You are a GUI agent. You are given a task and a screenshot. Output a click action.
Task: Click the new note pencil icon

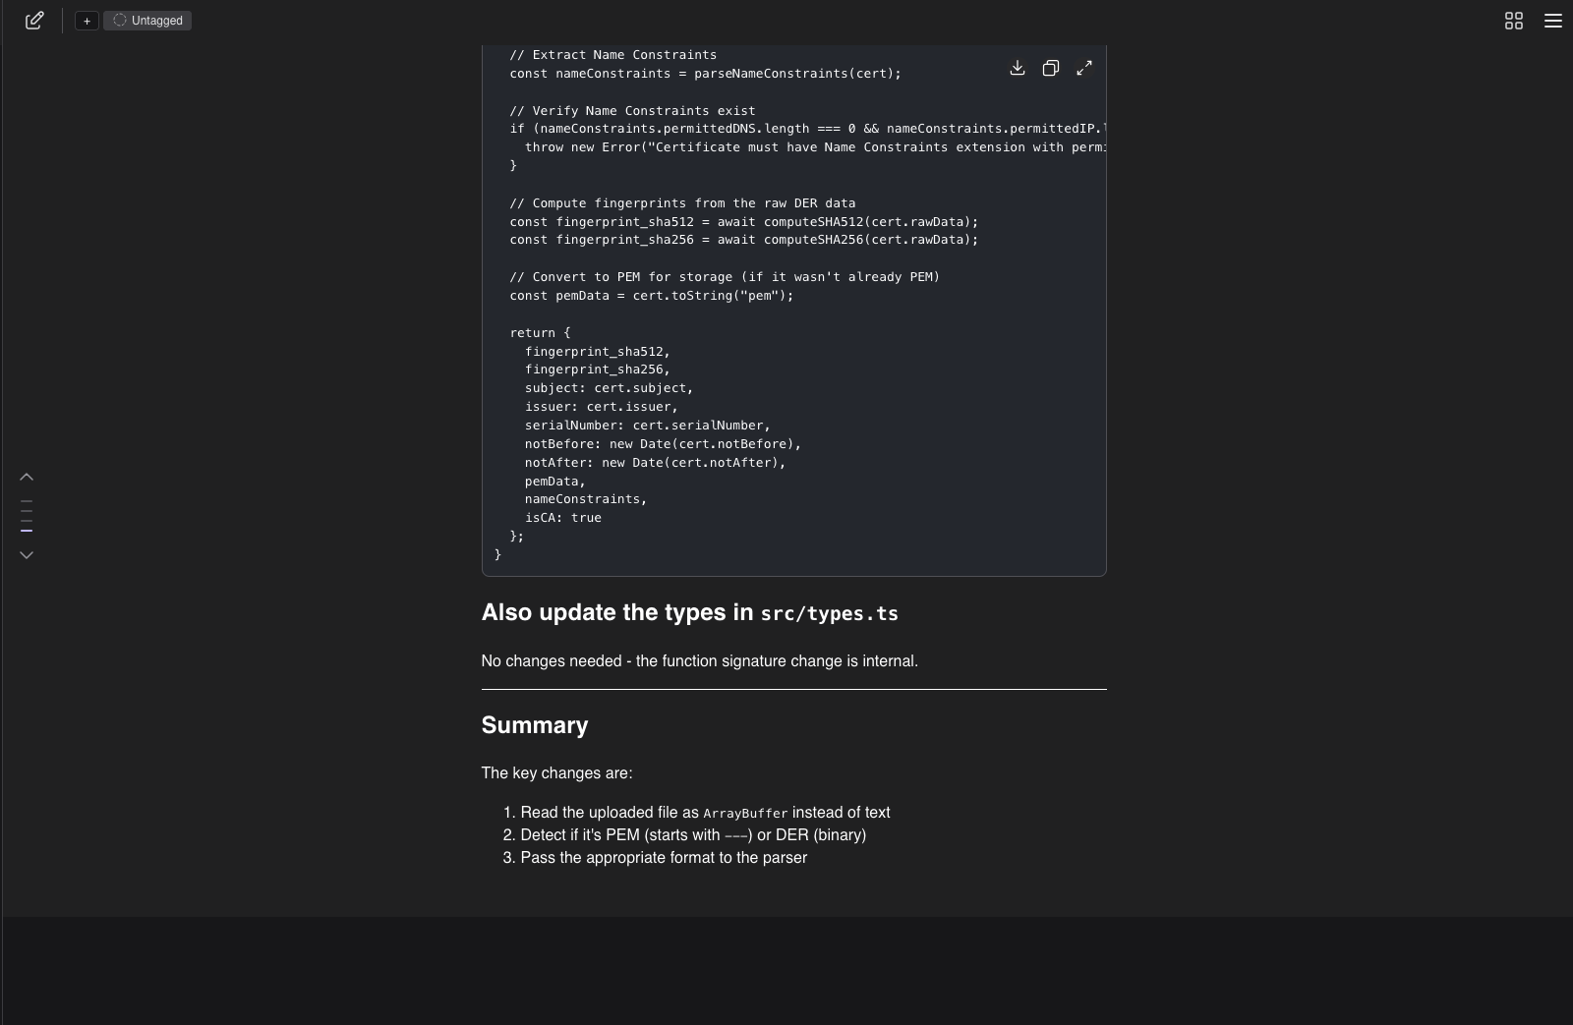34,21
